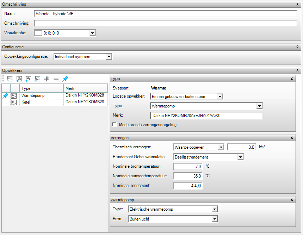The height and width of the screenshot is (235, 303).
Task: Click the Visualisatie white color swatch
Action: tap(38, 33)
